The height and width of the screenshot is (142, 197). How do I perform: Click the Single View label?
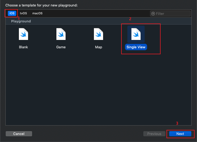pyautogui.click(x=136, y=47)
